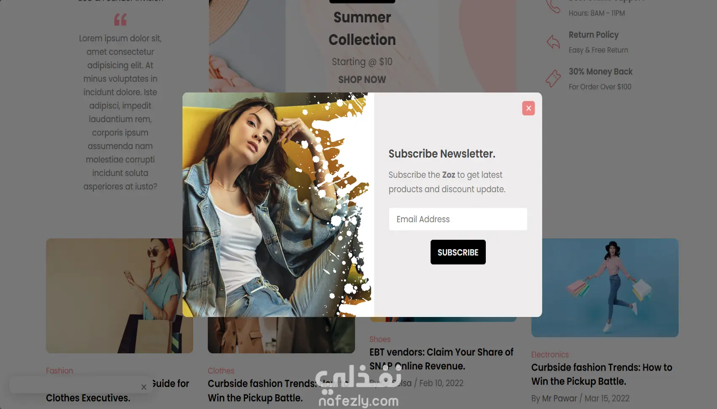
Task: Click the Email Address input field
Action: click(458, 219)
